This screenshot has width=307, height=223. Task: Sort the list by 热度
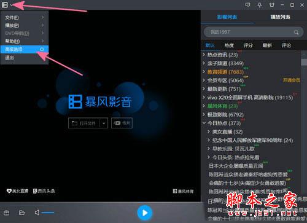pyautogui.click(x=229, y=45)
